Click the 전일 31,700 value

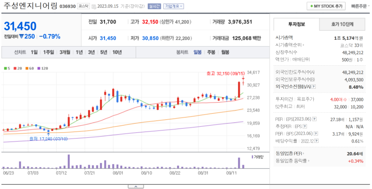pos(108,22)
